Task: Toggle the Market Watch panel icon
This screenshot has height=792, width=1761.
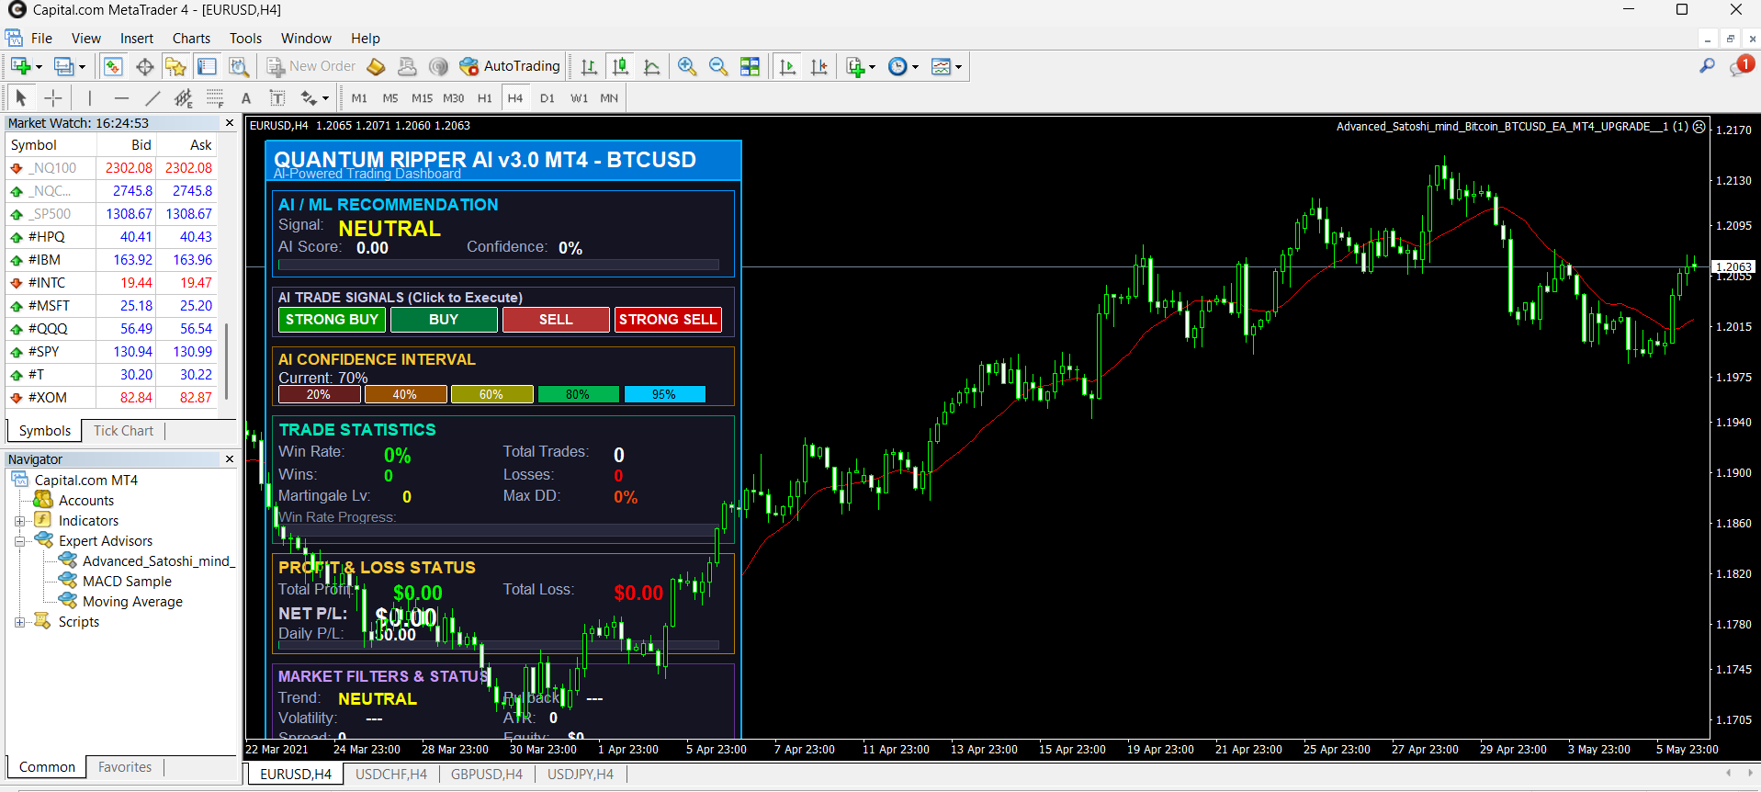Action: coord(113,66)
